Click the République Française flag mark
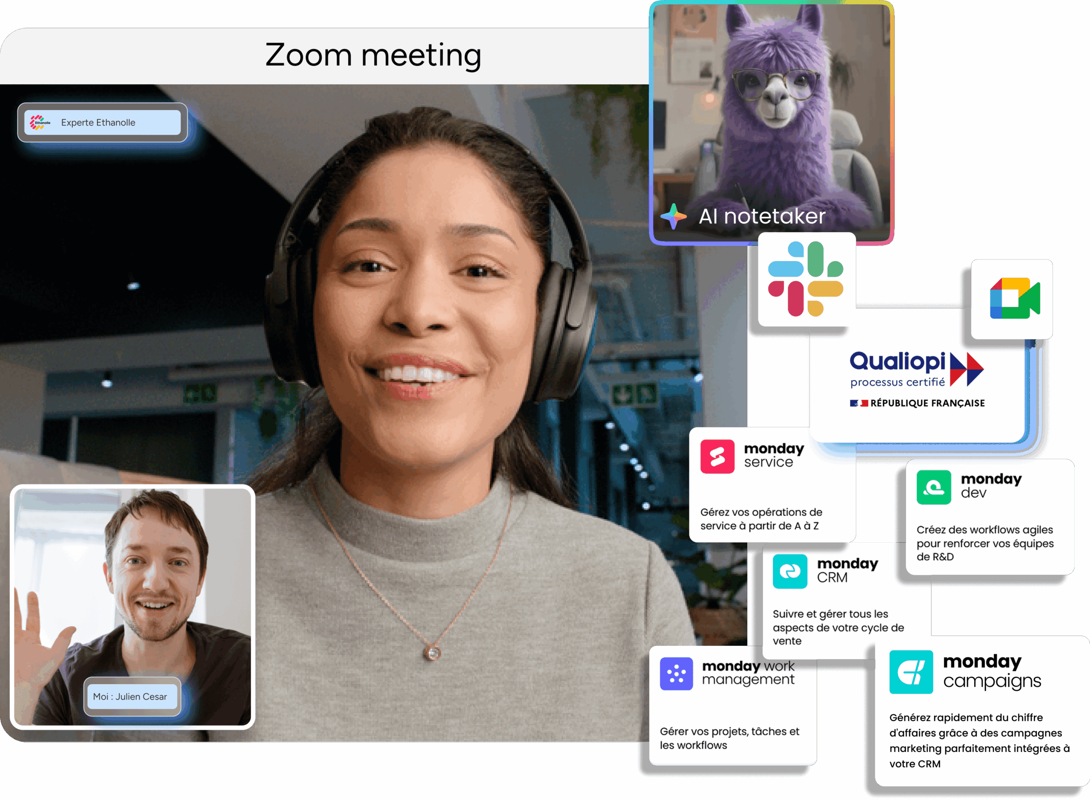The image size is (1090, 800). point(859,403)
